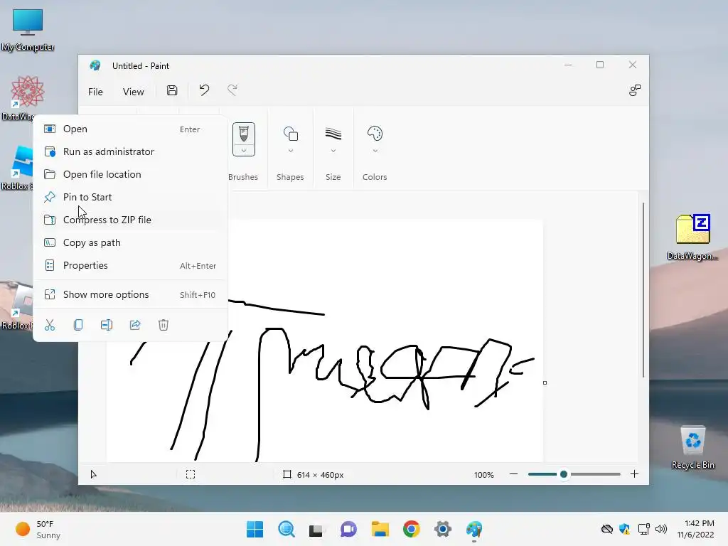This screenshot has height=546, width=728.
Task: Open volume control in system tray
Action: click(x=661, y=529)
